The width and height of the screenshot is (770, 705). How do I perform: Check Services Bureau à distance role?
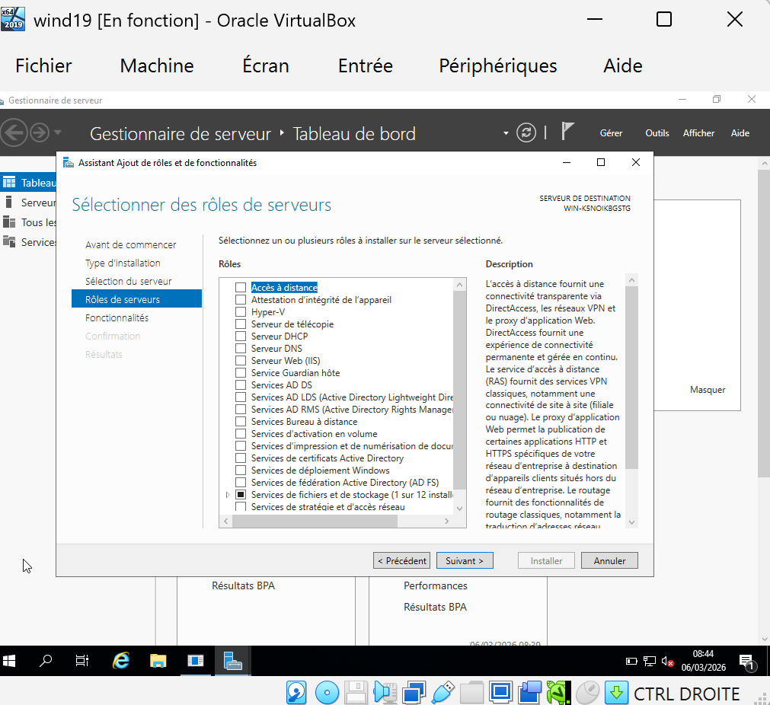[241, 421]
